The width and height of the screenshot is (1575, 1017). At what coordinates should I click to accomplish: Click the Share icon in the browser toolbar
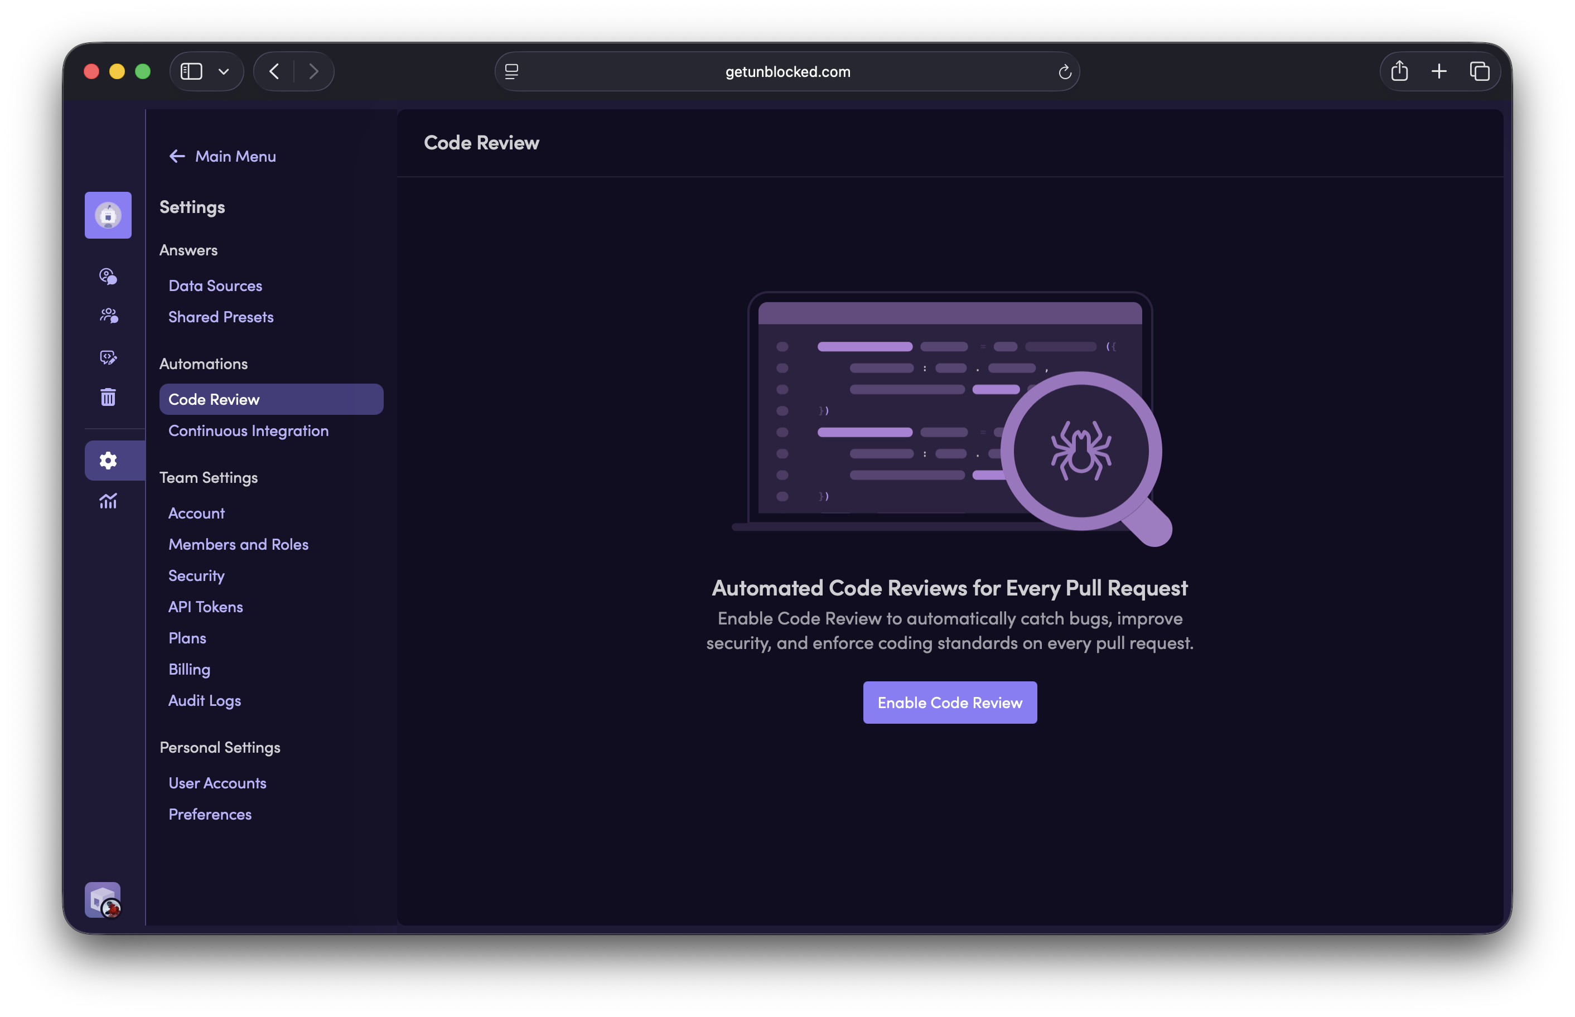tap(1399, 71)
